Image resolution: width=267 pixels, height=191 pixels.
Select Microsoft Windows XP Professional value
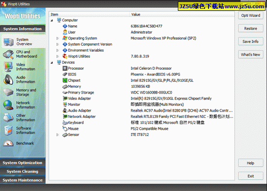point(163,38)
